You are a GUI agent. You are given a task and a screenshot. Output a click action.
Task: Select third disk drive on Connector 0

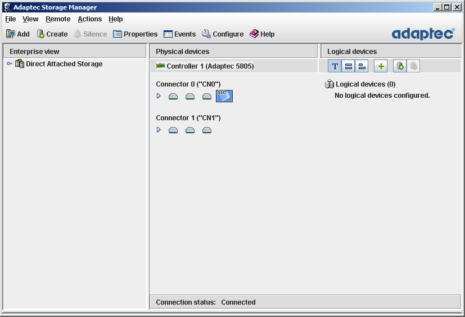click(x=207, y=96)
